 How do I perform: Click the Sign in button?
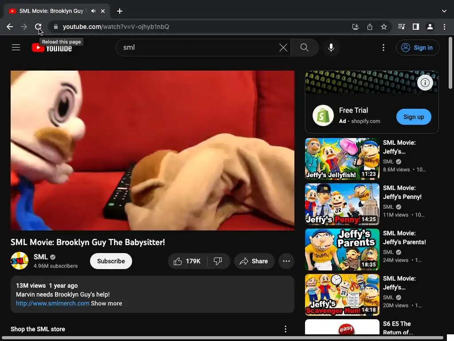(418, 47)
